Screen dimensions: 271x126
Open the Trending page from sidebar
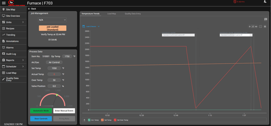pyautogui.click(x=13, y=35)
